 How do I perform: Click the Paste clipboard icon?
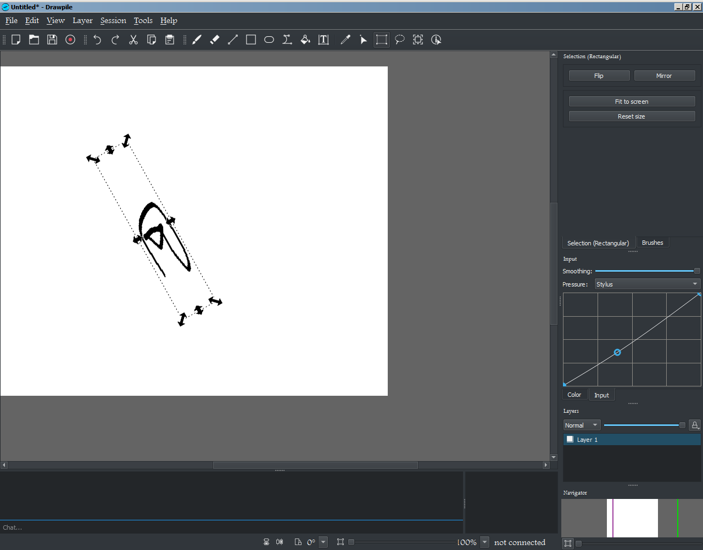(170, 40)
